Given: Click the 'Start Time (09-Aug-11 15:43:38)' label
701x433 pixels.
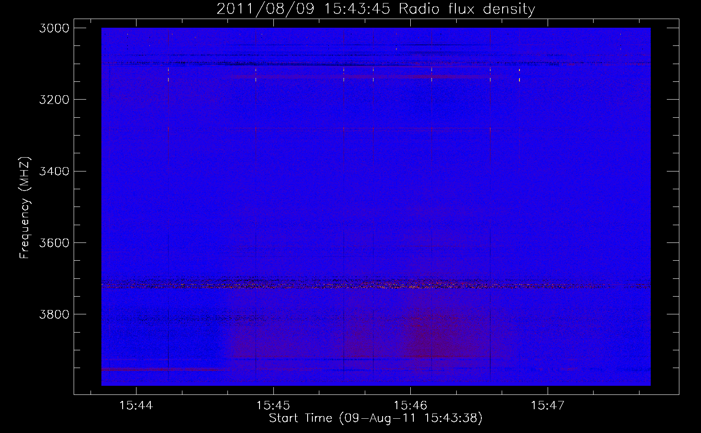Looking at the screenshot, I should point(376,418).
